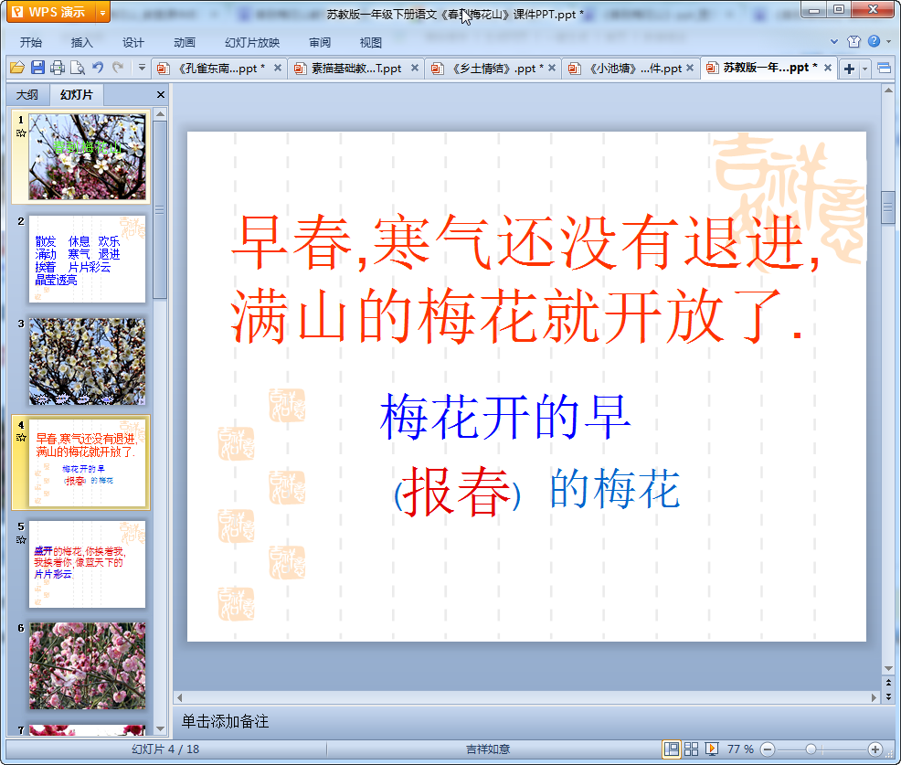Click the Previous Slide double arrow
Viewport: 901px width, 765px height.
click(x=888, y=683)
